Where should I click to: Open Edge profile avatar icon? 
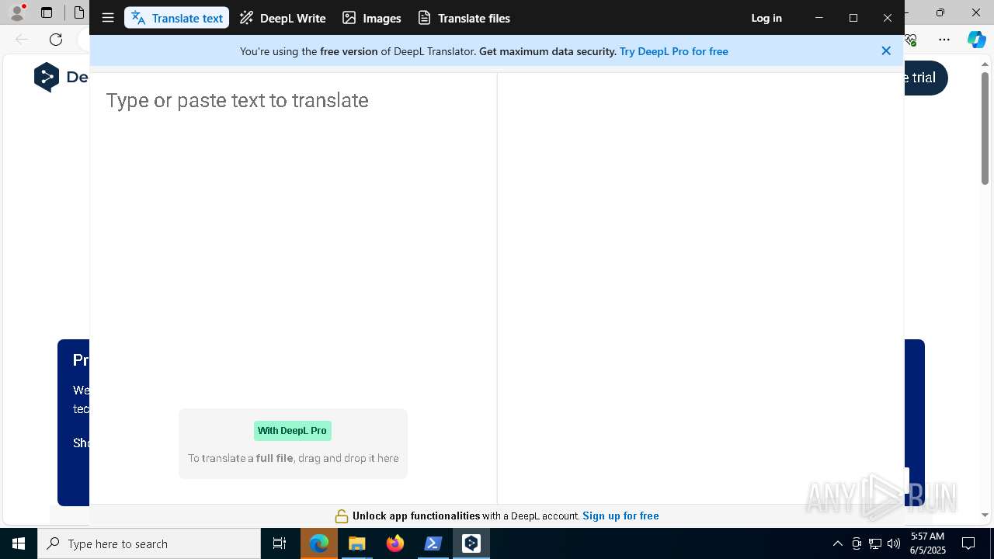pos(17,12)
